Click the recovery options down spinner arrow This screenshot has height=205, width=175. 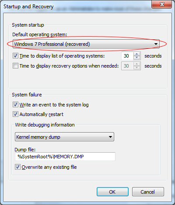[136, 68]
